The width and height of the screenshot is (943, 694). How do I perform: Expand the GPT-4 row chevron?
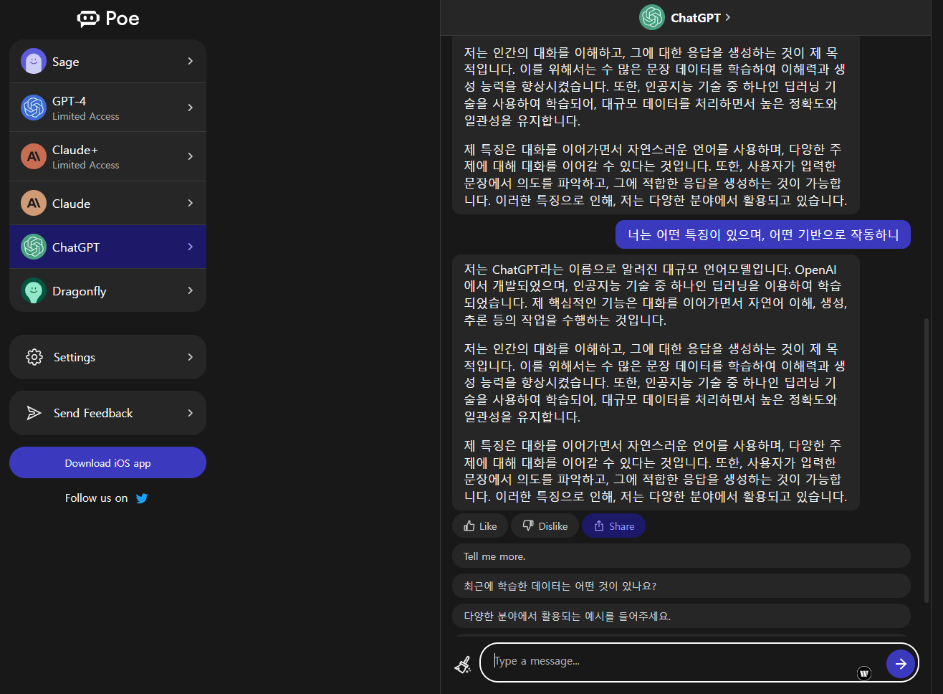(x=190, y=108)
